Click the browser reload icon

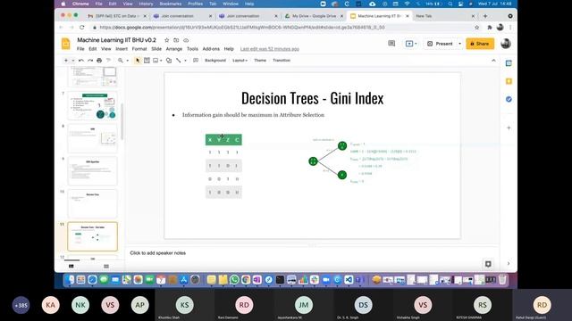click(x=81, y=28)
